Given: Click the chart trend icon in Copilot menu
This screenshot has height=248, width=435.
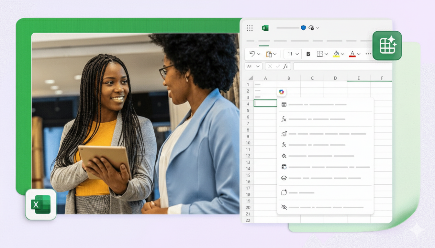Looking at the screenshot, I should (284, 134).
